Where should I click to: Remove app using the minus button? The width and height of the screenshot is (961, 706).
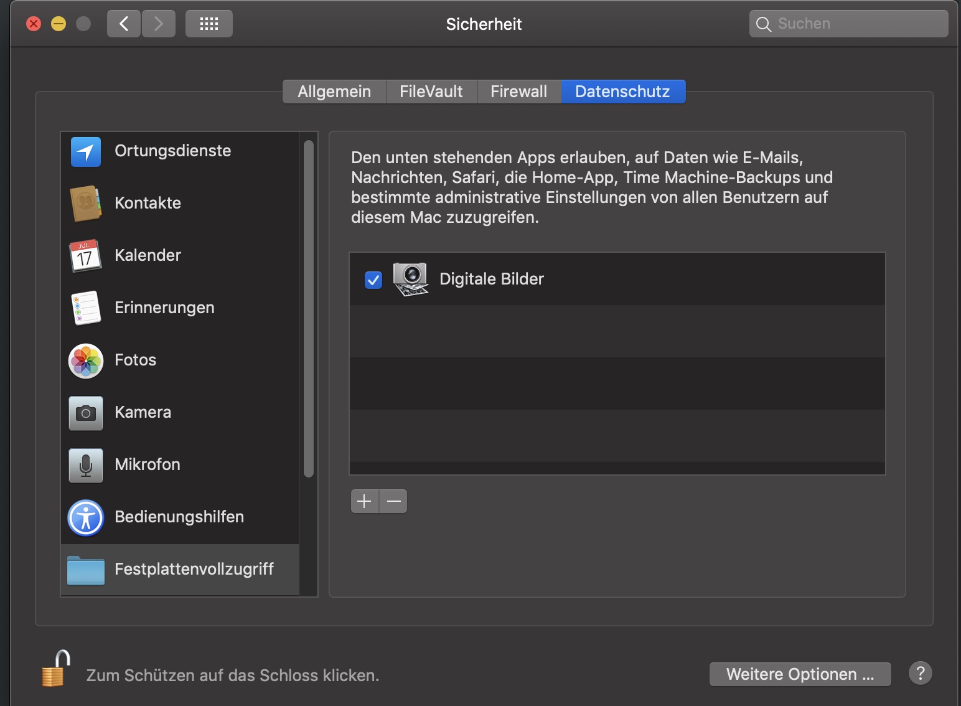click(393, 501)
